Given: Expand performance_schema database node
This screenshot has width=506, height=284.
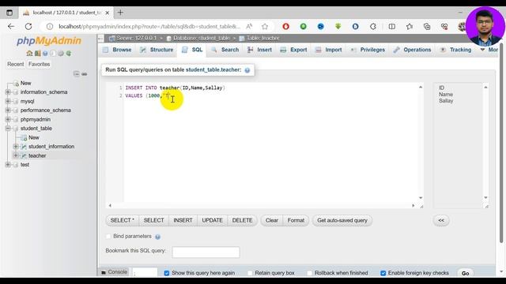Looking at the screenshot, I should click(8, 110).
